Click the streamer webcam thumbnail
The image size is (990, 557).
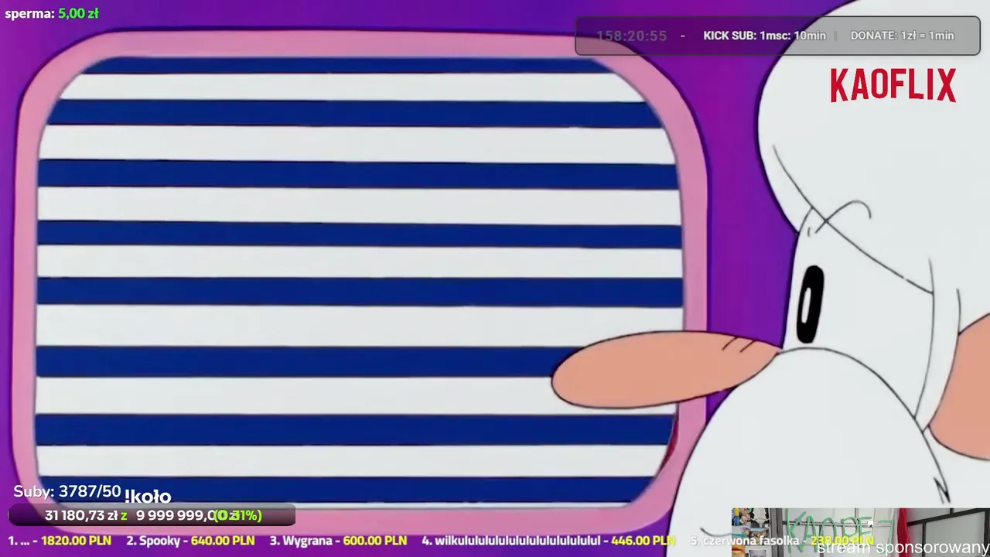pos(860,532)
